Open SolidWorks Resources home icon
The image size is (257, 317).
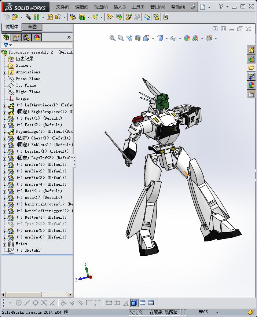(252, 50)
